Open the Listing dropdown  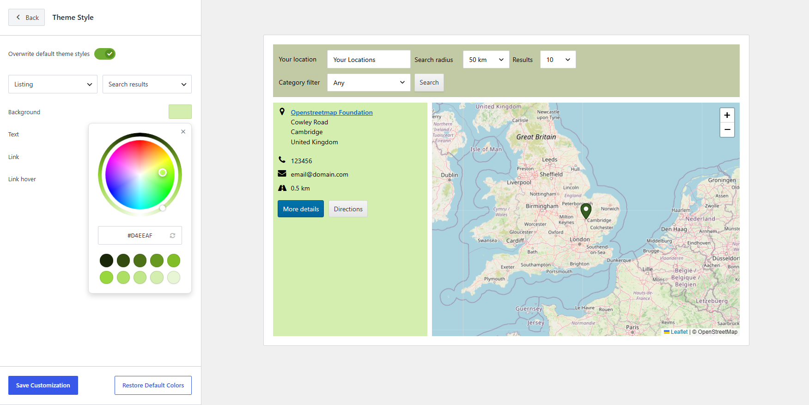coord(53,84)
